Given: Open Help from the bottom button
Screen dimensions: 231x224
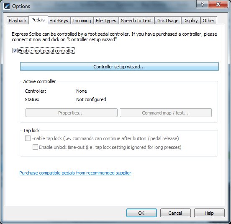Looking at the screenshot, I should point(209,213).
